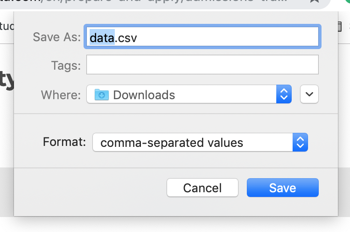Click the icon at bookmarks bar right edge

340,27
